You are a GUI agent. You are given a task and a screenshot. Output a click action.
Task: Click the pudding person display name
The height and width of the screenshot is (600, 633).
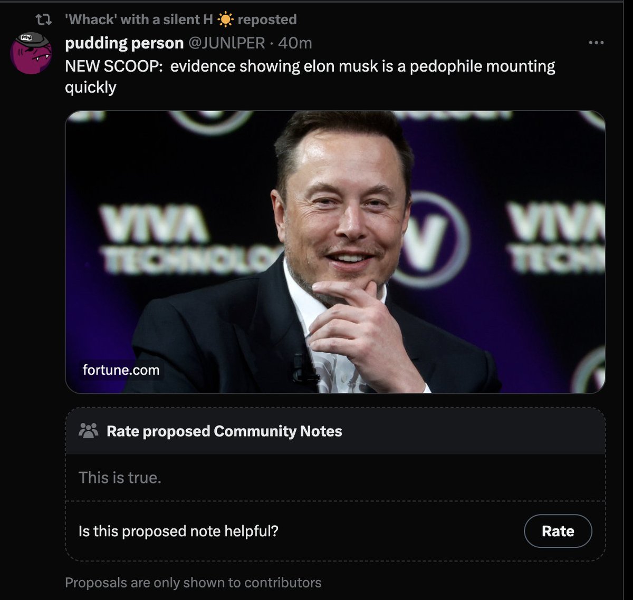click(x=124, y=43)
